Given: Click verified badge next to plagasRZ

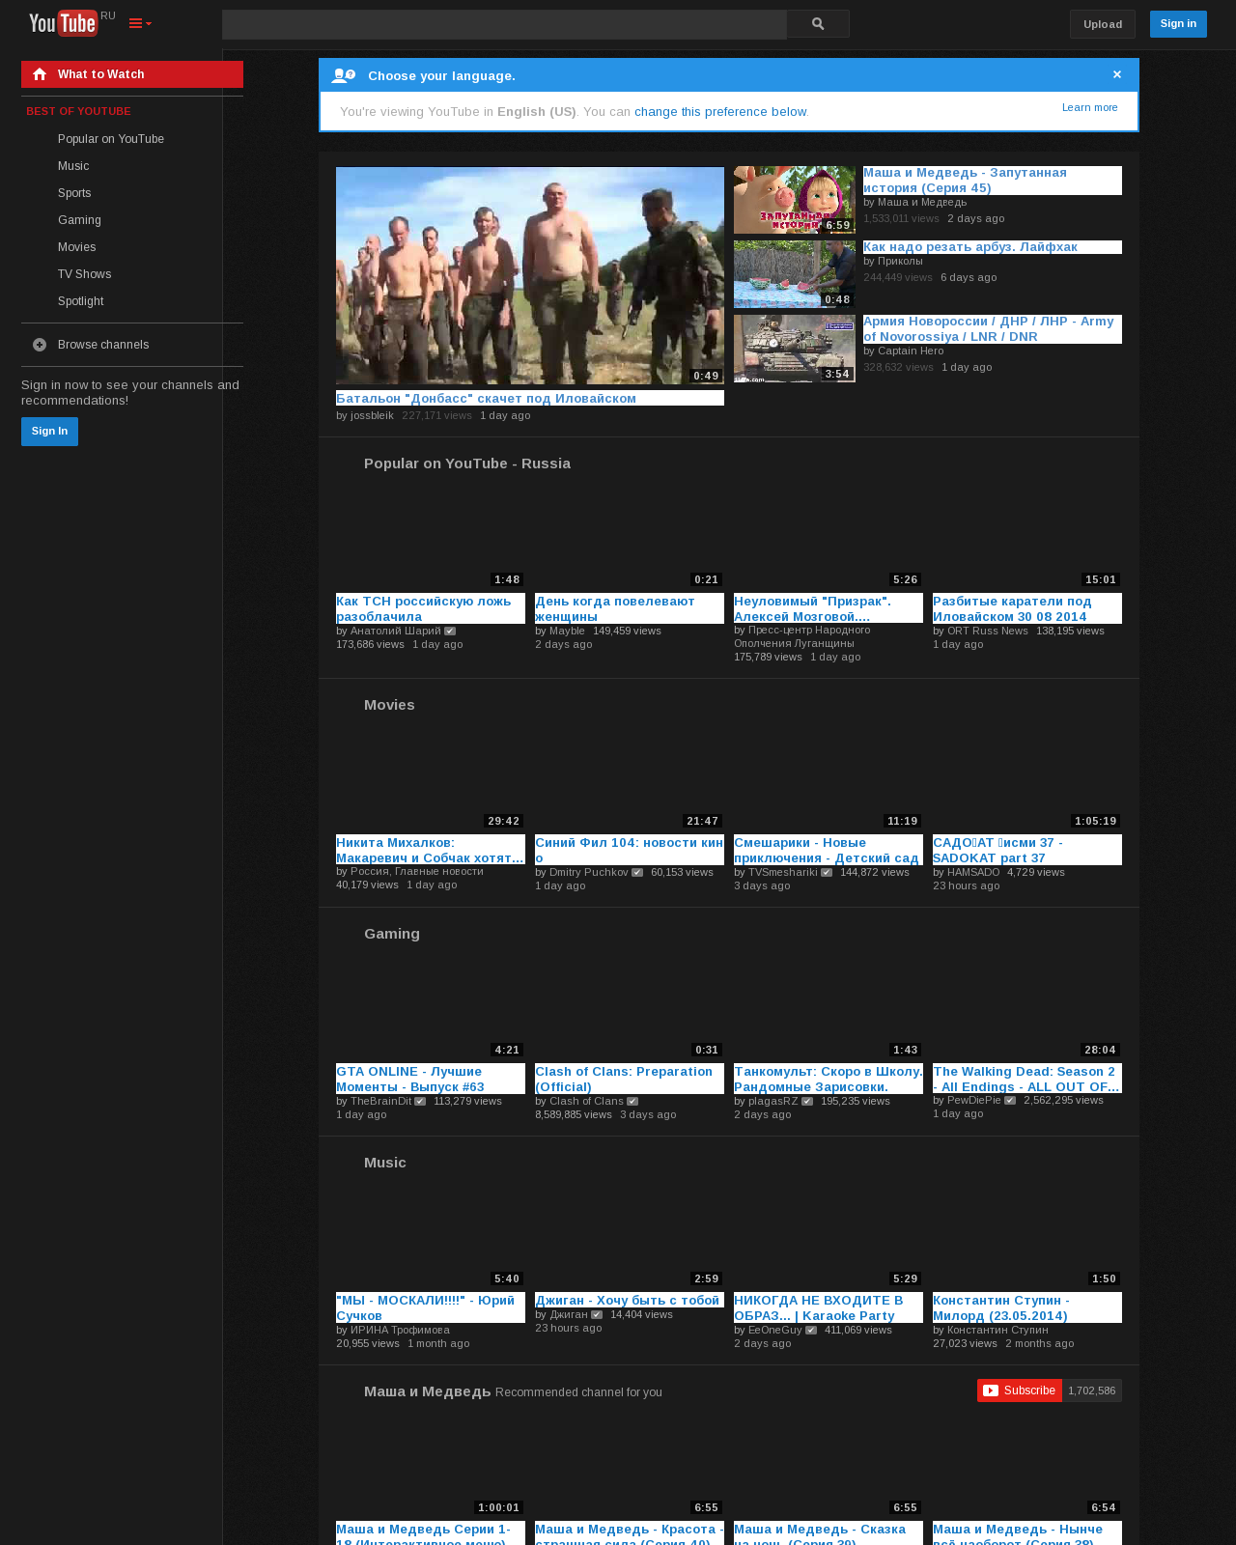Looking at the screenshot, I should [x=807, y=1102].
